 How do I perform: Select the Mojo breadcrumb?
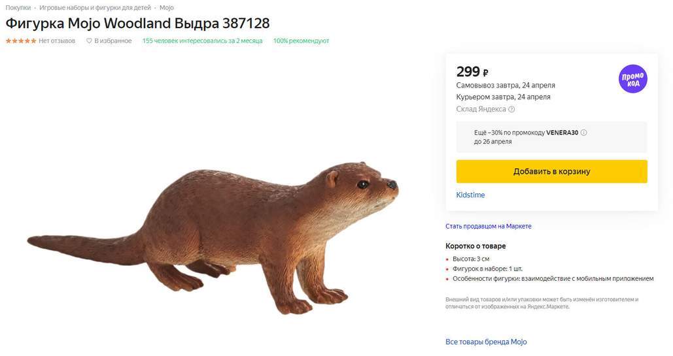(x=167, y=8)
